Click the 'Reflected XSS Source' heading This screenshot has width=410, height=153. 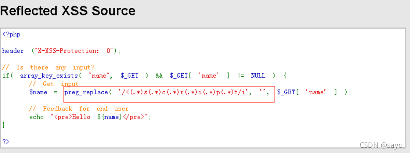tap(68, 11)
